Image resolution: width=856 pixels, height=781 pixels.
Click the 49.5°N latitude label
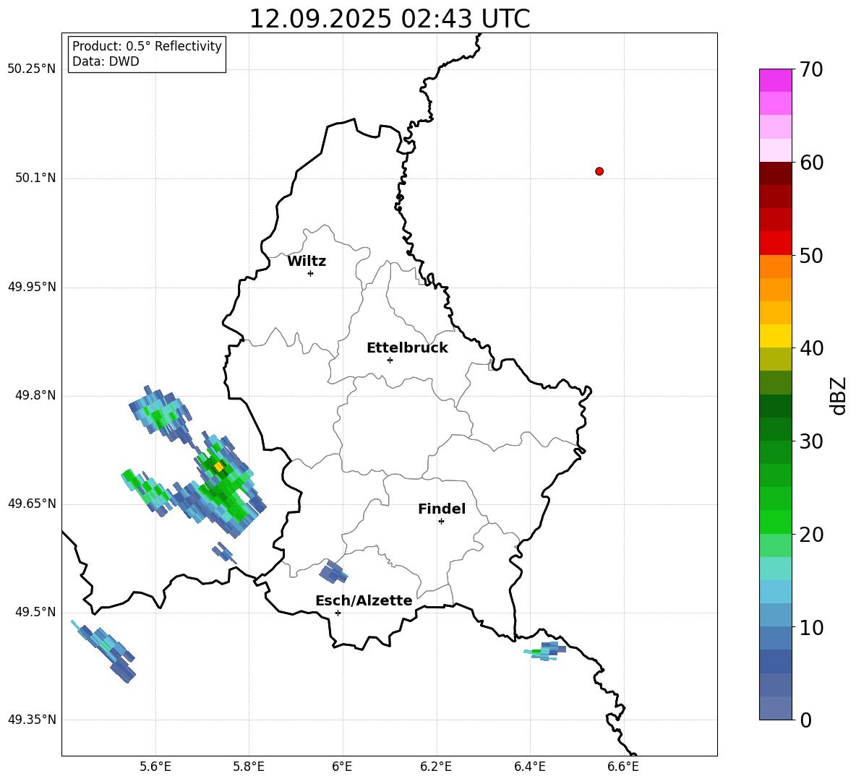(x=36, y=612)
